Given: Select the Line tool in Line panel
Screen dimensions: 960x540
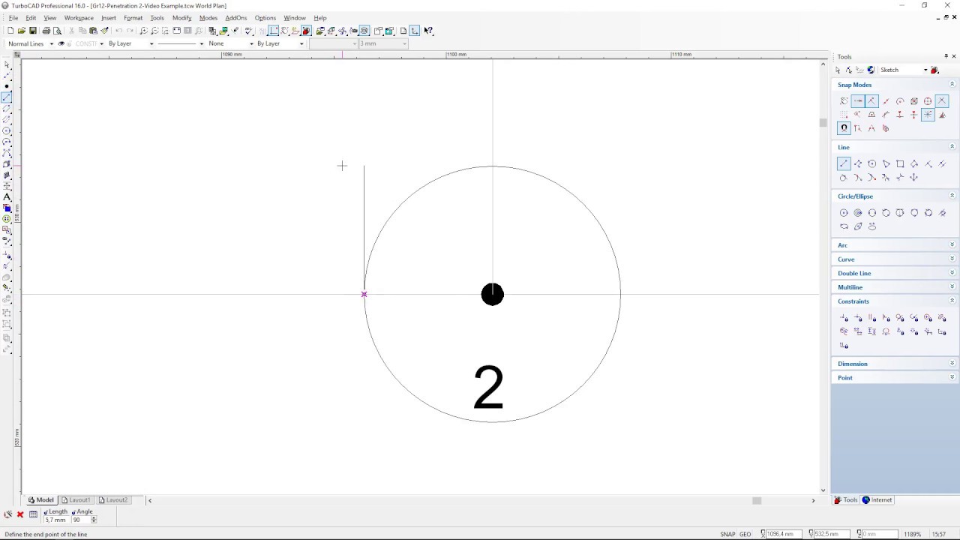Looking at the screenshot, I should click(x=844, y=163).
